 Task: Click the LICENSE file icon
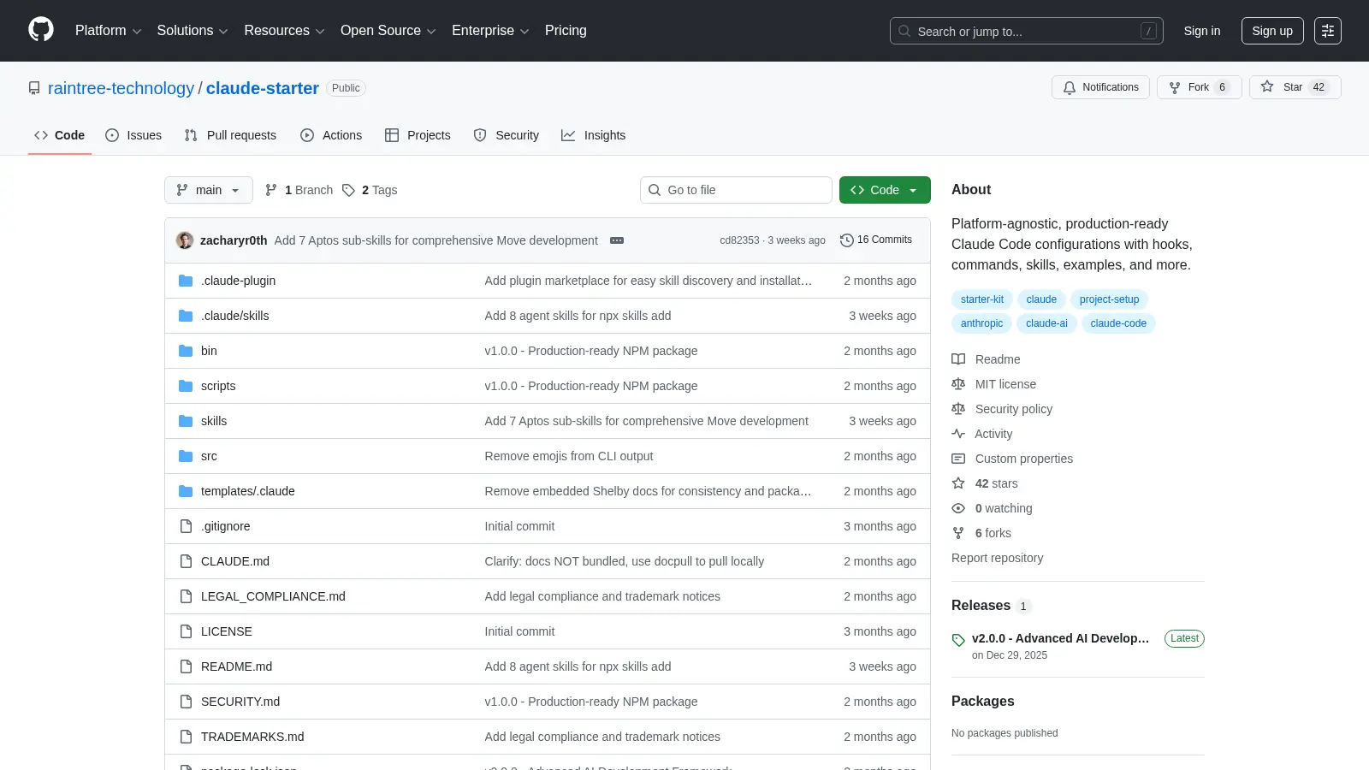(x=186, y=631)
